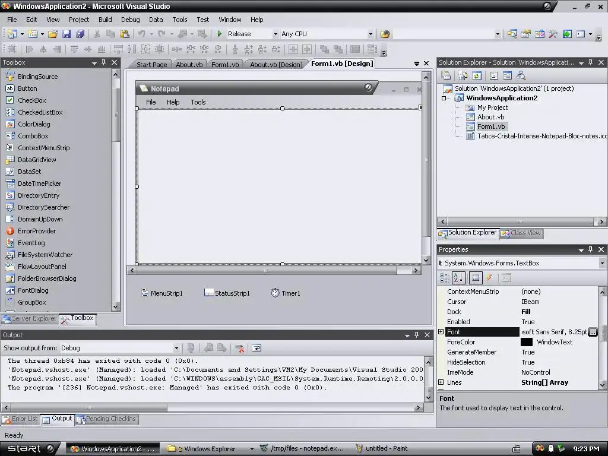
Task: Expand the Font property node
Action: (x=441, y=332)
